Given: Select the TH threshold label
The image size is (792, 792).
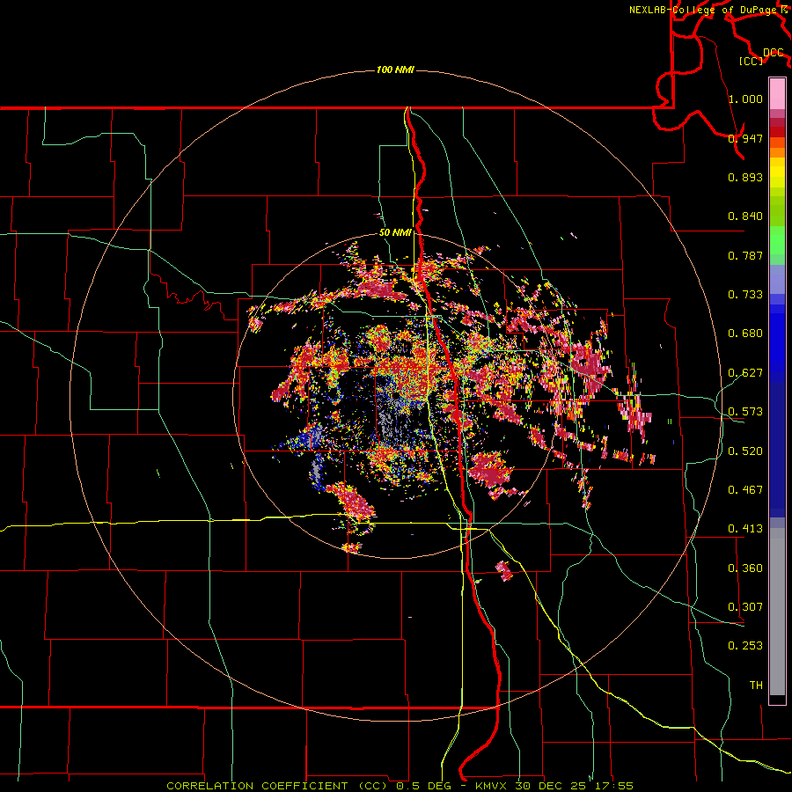Looking at the screenshot, I should [x=756, y=686].
